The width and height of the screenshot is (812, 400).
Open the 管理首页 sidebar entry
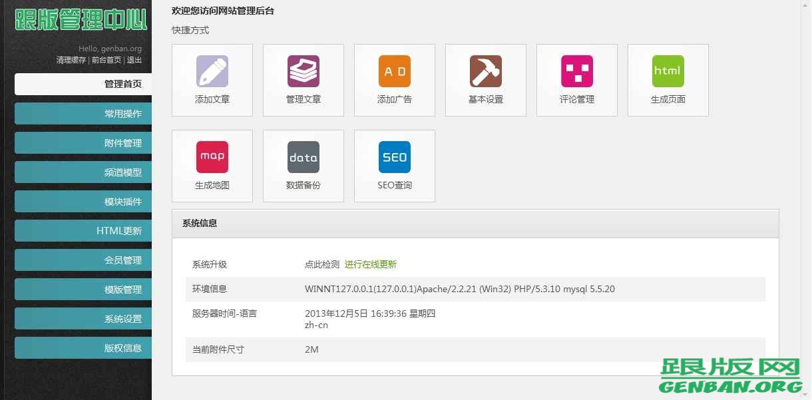(x=83, y=84)
